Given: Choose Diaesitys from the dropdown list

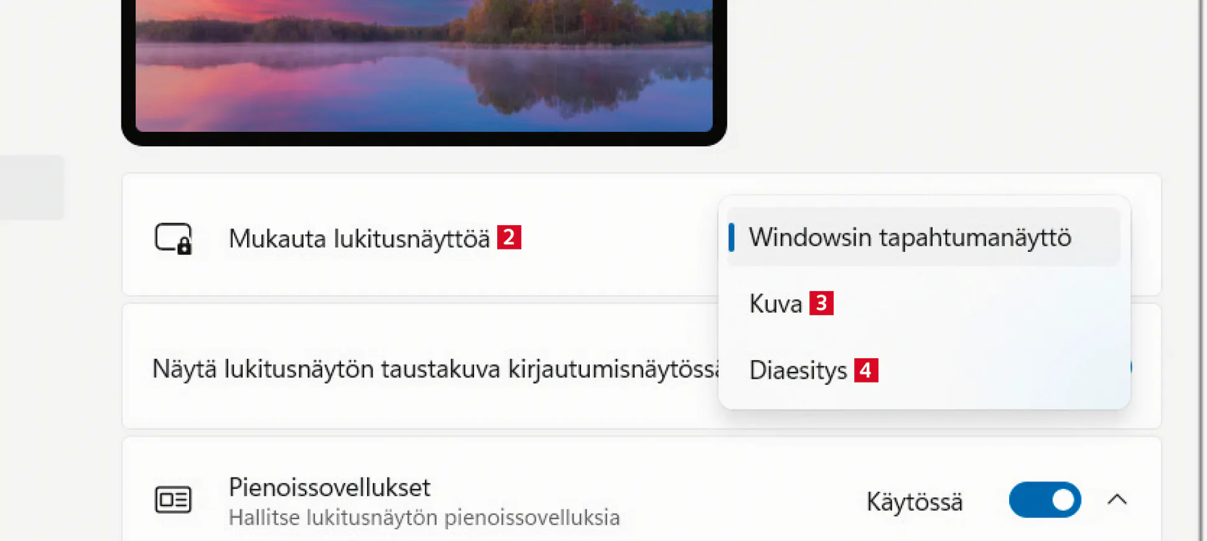Looking at the screenshot, I should tap(798, 370).
